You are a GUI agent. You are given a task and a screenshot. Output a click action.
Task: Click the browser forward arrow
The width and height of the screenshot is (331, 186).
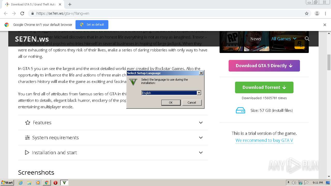click(14, 13)
